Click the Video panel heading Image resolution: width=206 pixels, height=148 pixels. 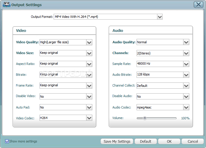coord(21,30)
